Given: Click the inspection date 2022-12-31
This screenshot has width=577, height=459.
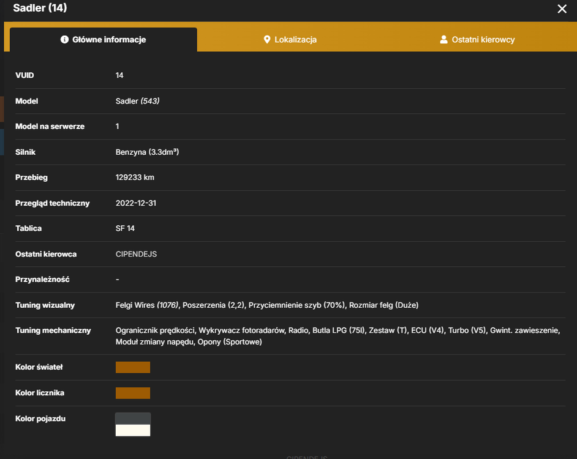Looking at the screenshot, I should coord(136,203).
